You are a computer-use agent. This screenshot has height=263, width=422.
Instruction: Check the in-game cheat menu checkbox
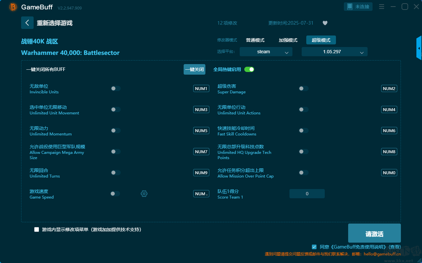point(37,229)
